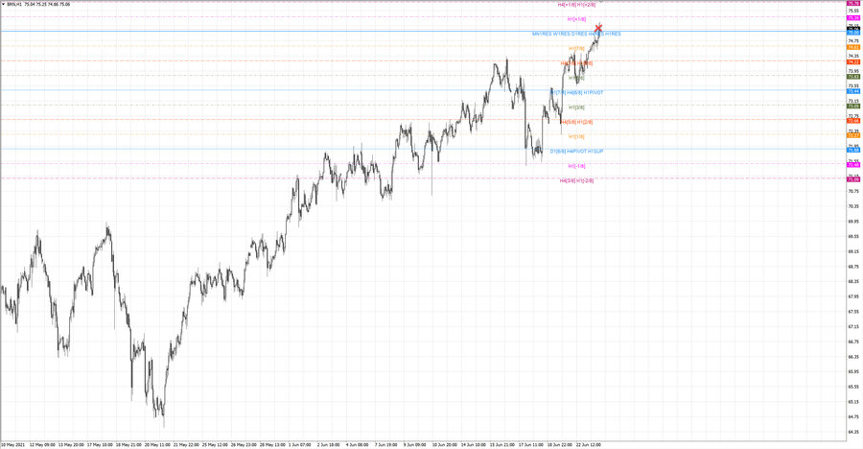Click the 18 May 21:00 time label
Screen dimensions: 863x449
tap(128, 444)
